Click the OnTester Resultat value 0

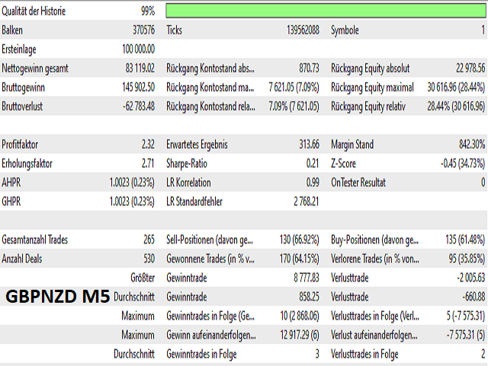pos(483,182)
